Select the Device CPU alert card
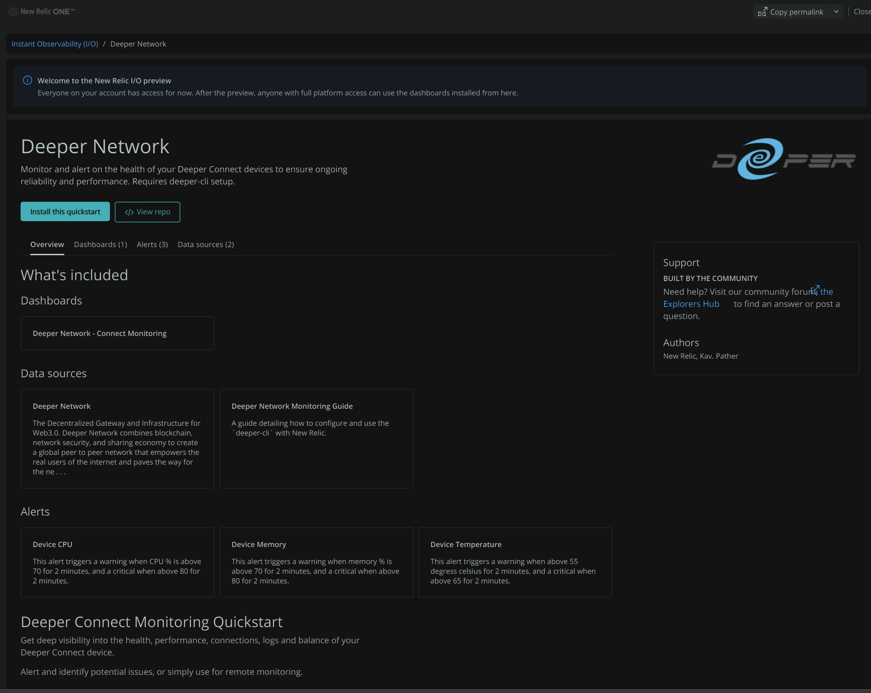 [x=117, y=562]
